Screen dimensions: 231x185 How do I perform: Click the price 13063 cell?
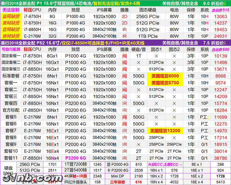tap(220, 16)
